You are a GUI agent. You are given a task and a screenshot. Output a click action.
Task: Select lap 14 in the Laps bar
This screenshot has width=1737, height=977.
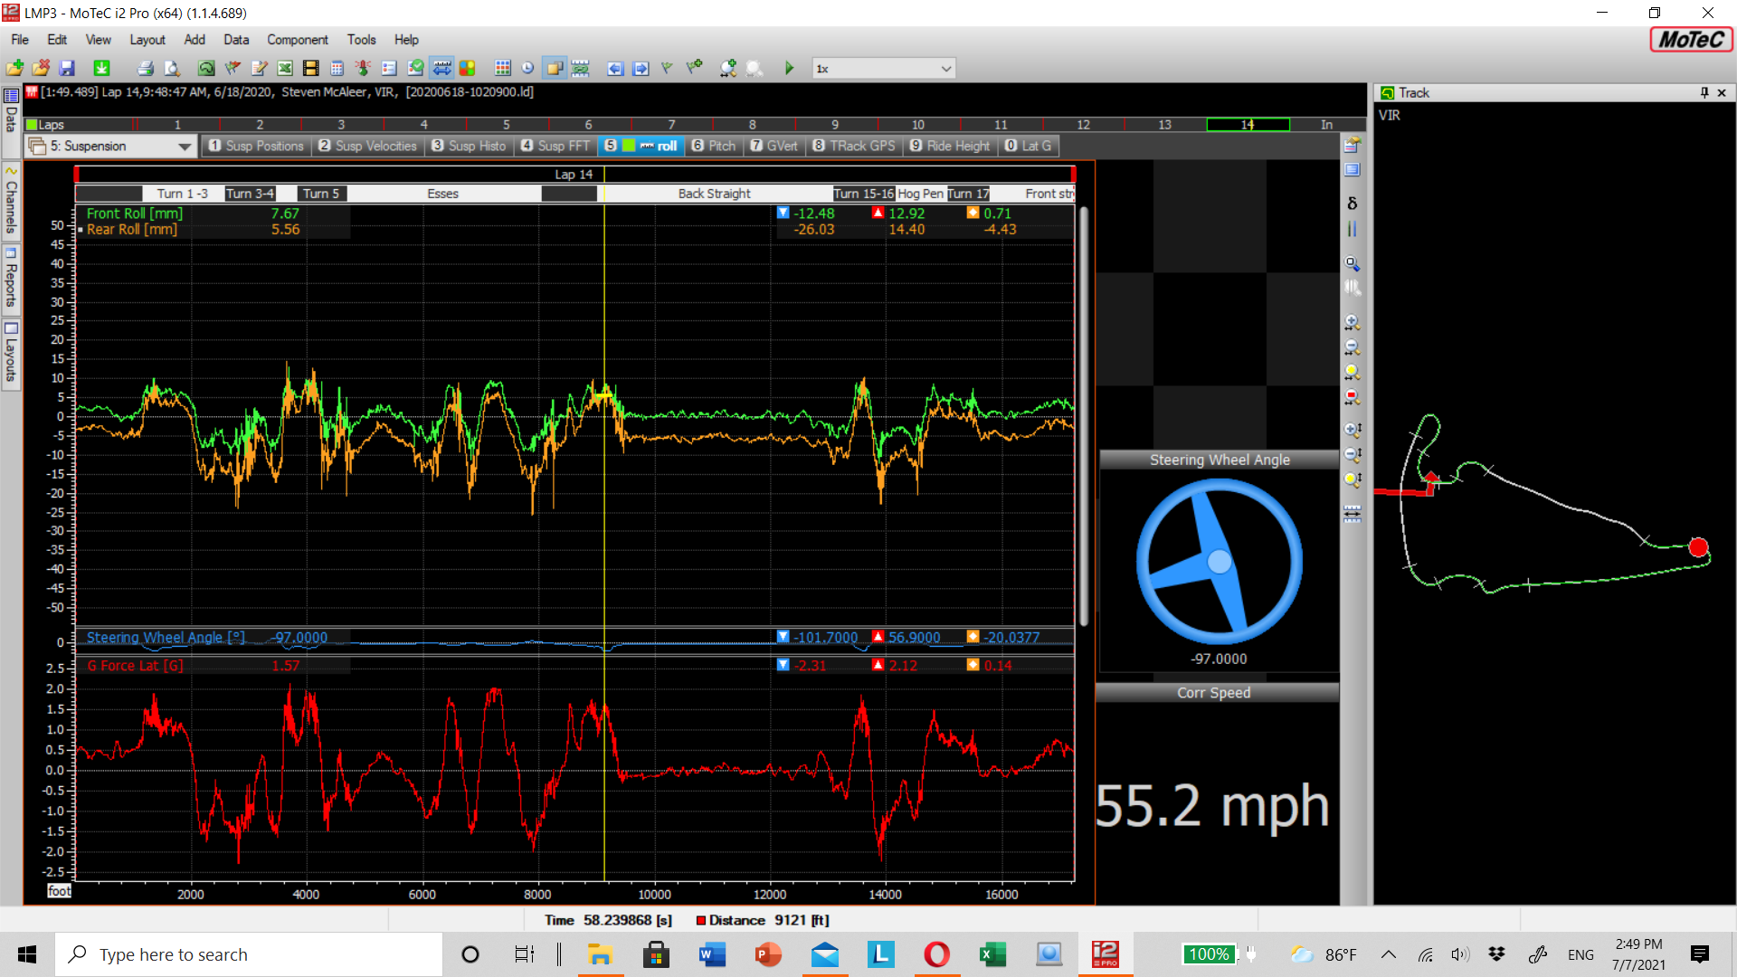(1248, 125)
